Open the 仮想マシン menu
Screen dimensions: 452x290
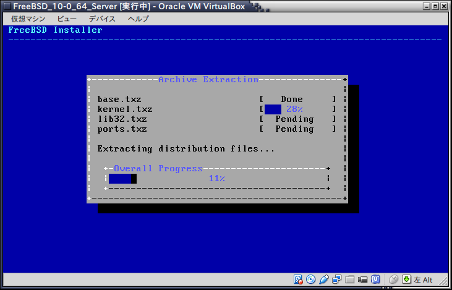point(25,19)
